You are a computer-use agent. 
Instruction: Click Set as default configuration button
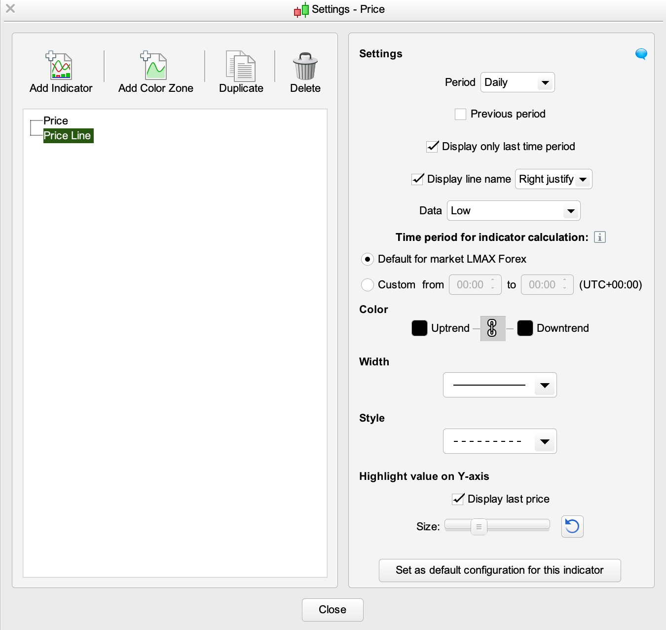tap(500, 570)
